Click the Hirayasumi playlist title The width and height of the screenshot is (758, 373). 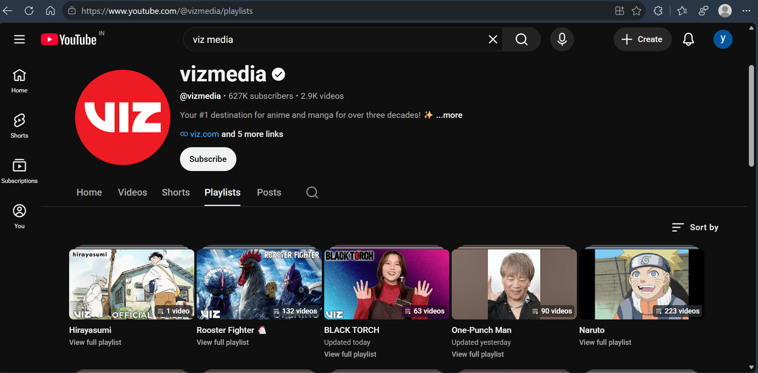[x=90, y=330]
